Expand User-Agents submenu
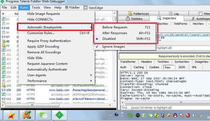The height and width of the screenshot is (121, 210). [x=57, y=75]
